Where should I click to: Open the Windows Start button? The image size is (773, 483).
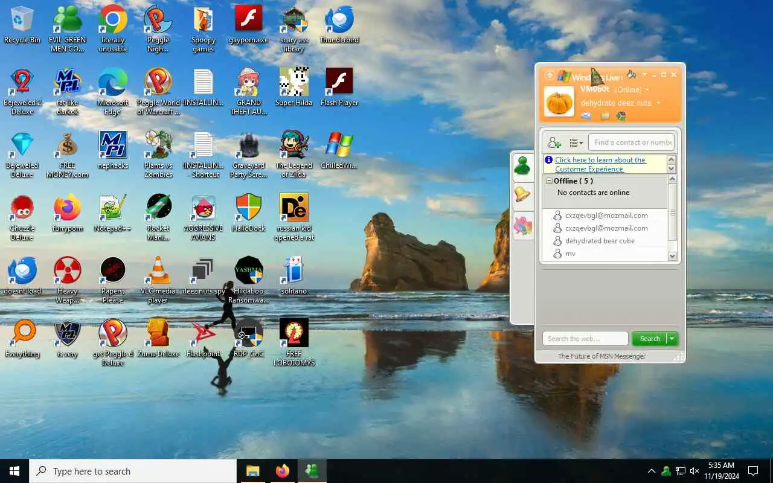pos(14,471)
